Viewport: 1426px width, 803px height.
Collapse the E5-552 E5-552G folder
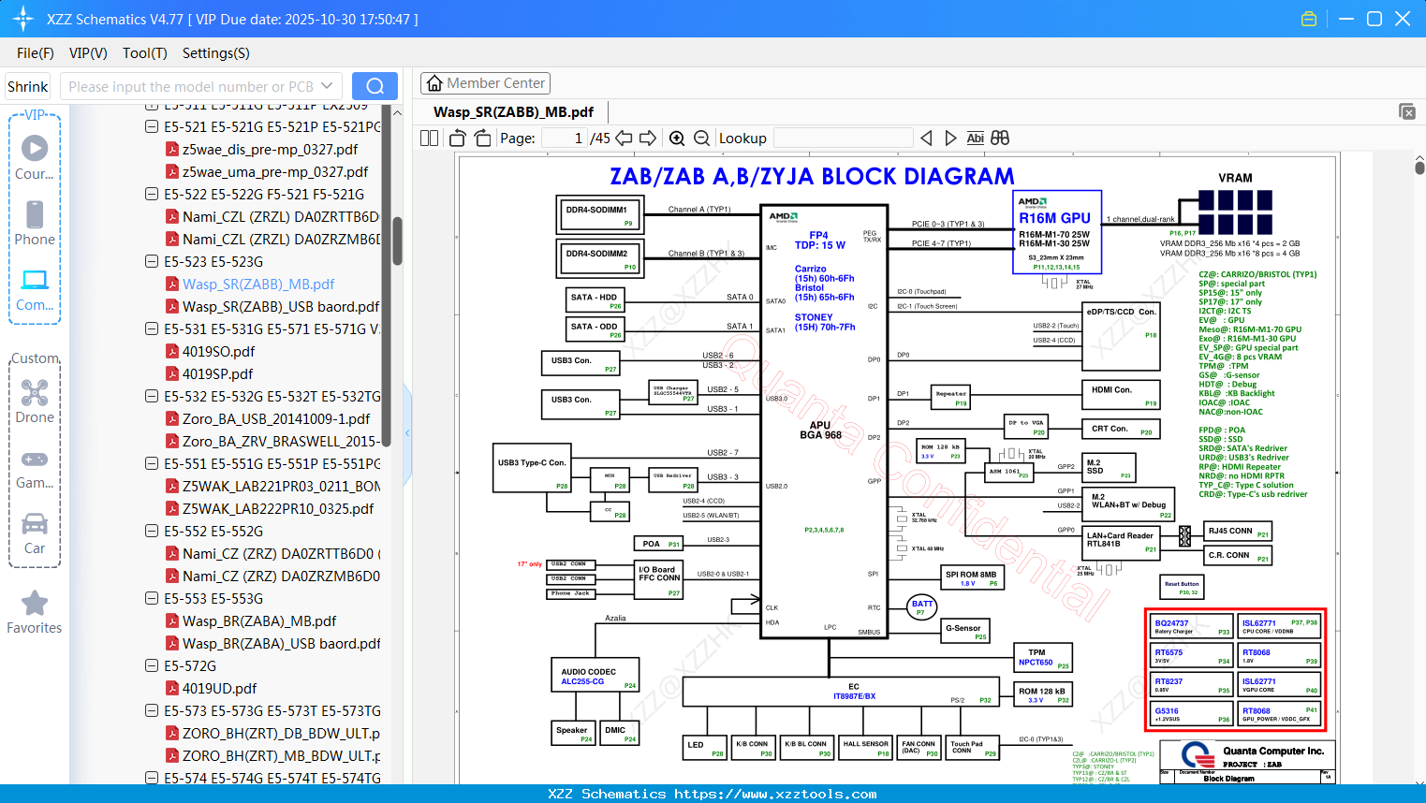click(x=152, y=531)
